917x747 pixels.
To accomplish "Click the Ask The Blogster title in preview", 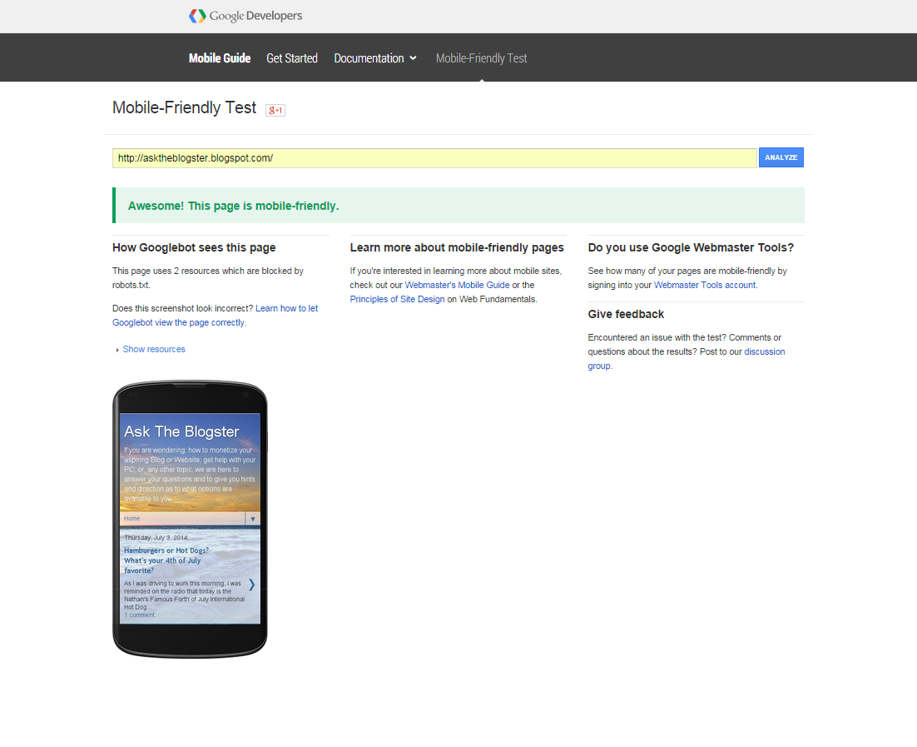I will click(x=181, y=431).
